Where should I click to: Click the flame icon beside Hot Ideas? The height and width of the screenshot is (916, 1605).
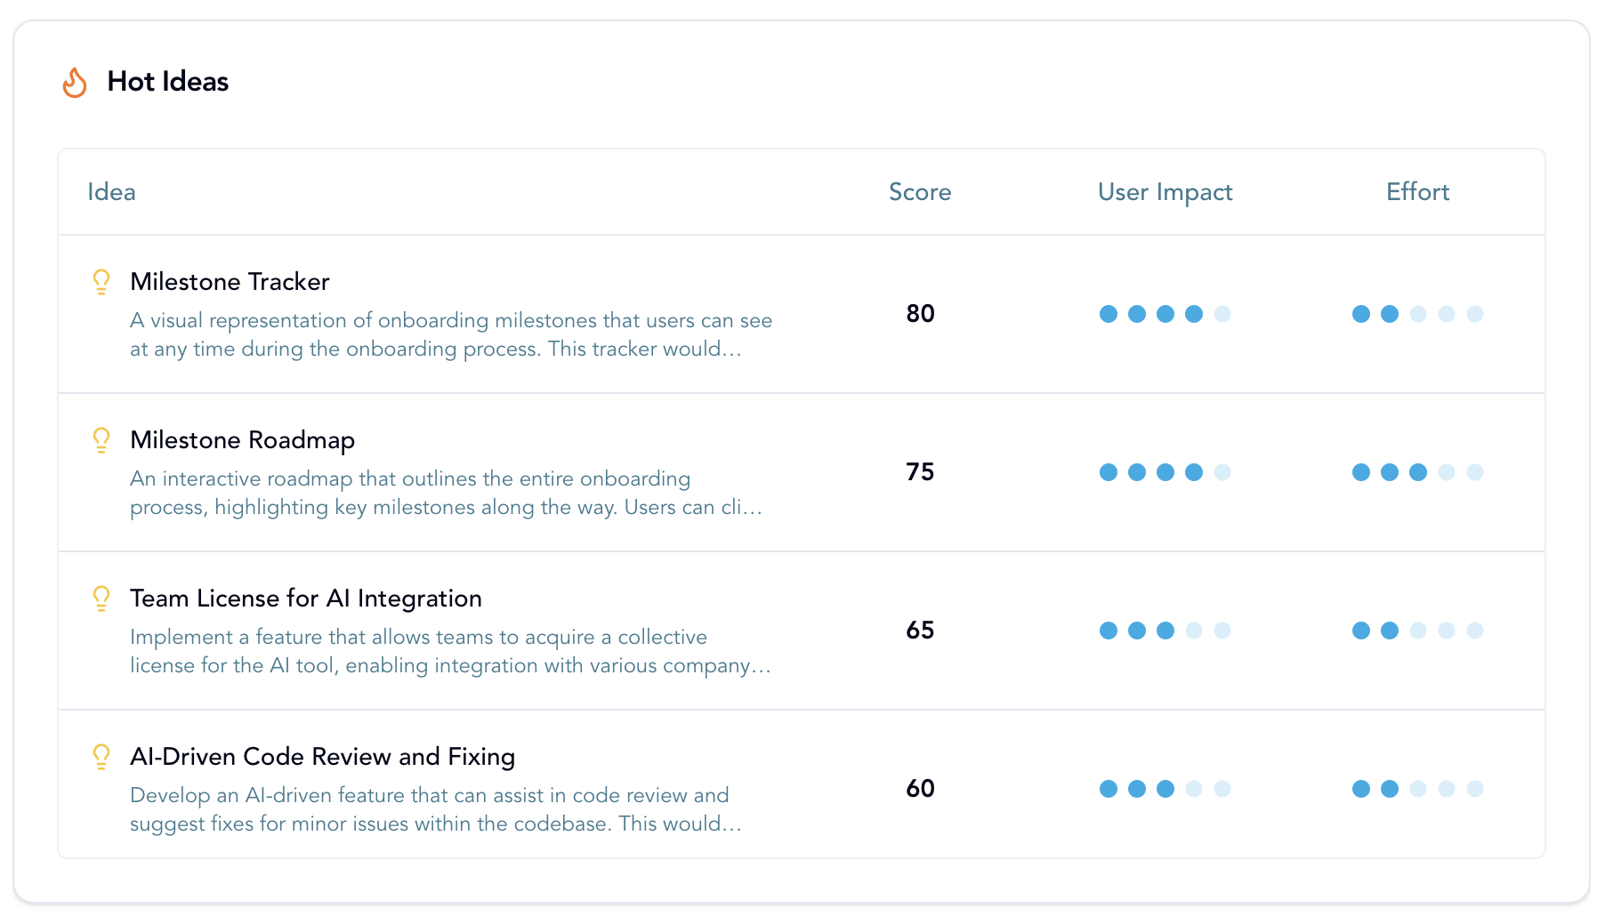click(75, 83)
